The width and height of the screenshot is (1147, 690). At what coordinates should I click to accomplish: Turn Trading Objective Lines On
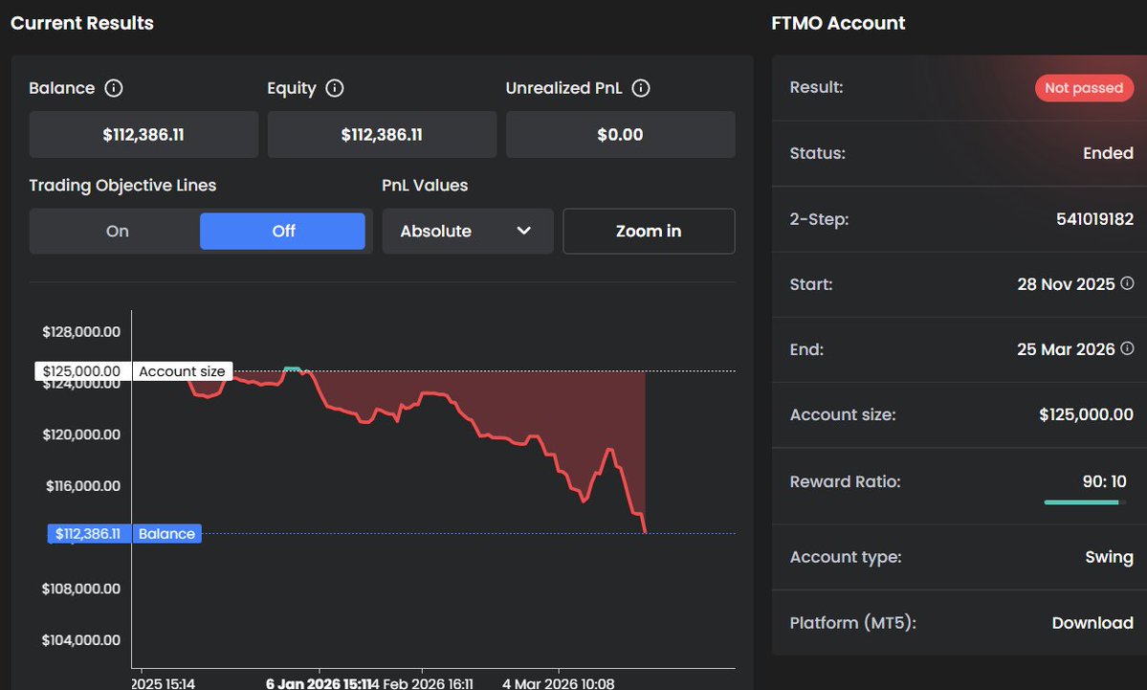tap(117, 232)
